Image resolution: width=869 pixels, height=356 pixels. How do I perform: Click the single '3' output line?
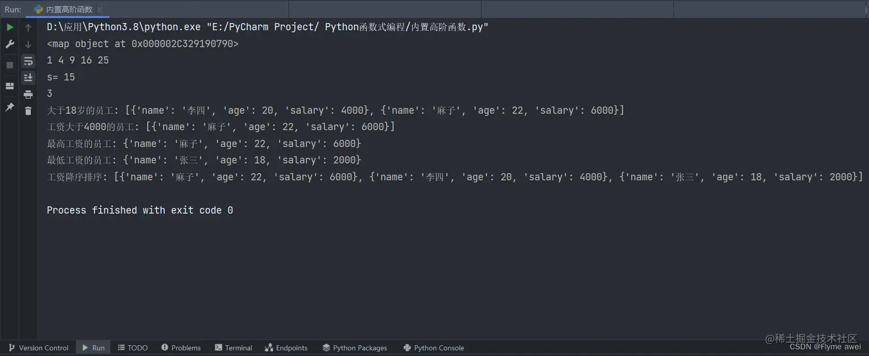point(49,93)
